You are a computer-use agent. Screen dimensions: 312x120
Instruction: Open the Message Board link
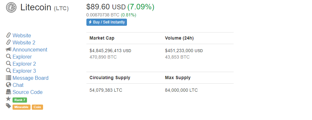tap(31, 78)
